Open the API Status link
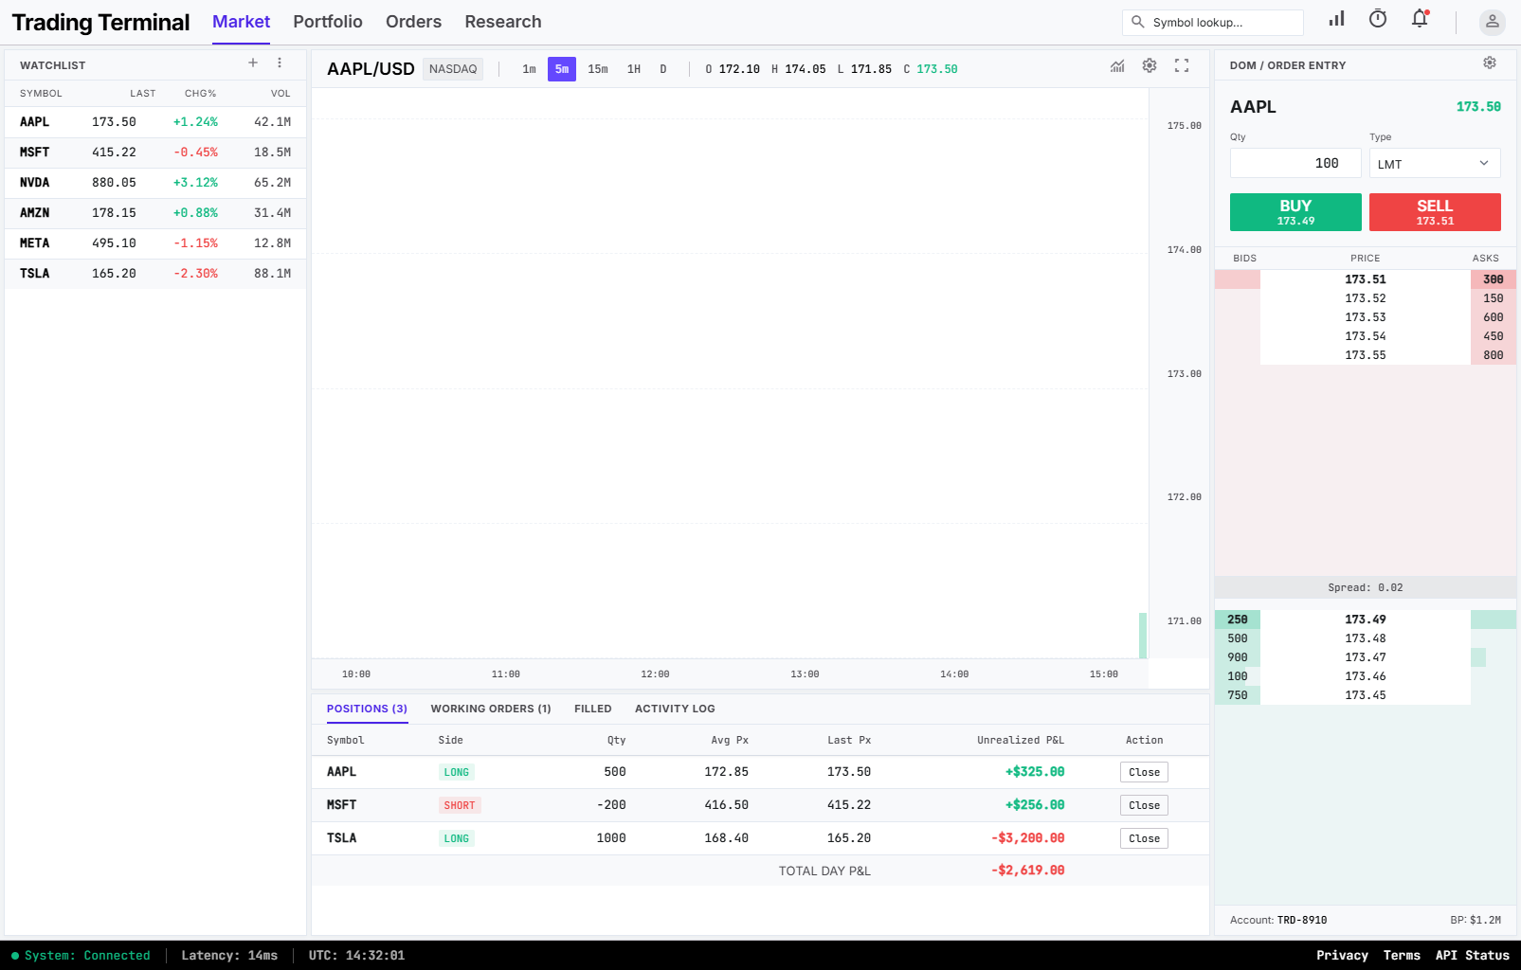 1473,955
